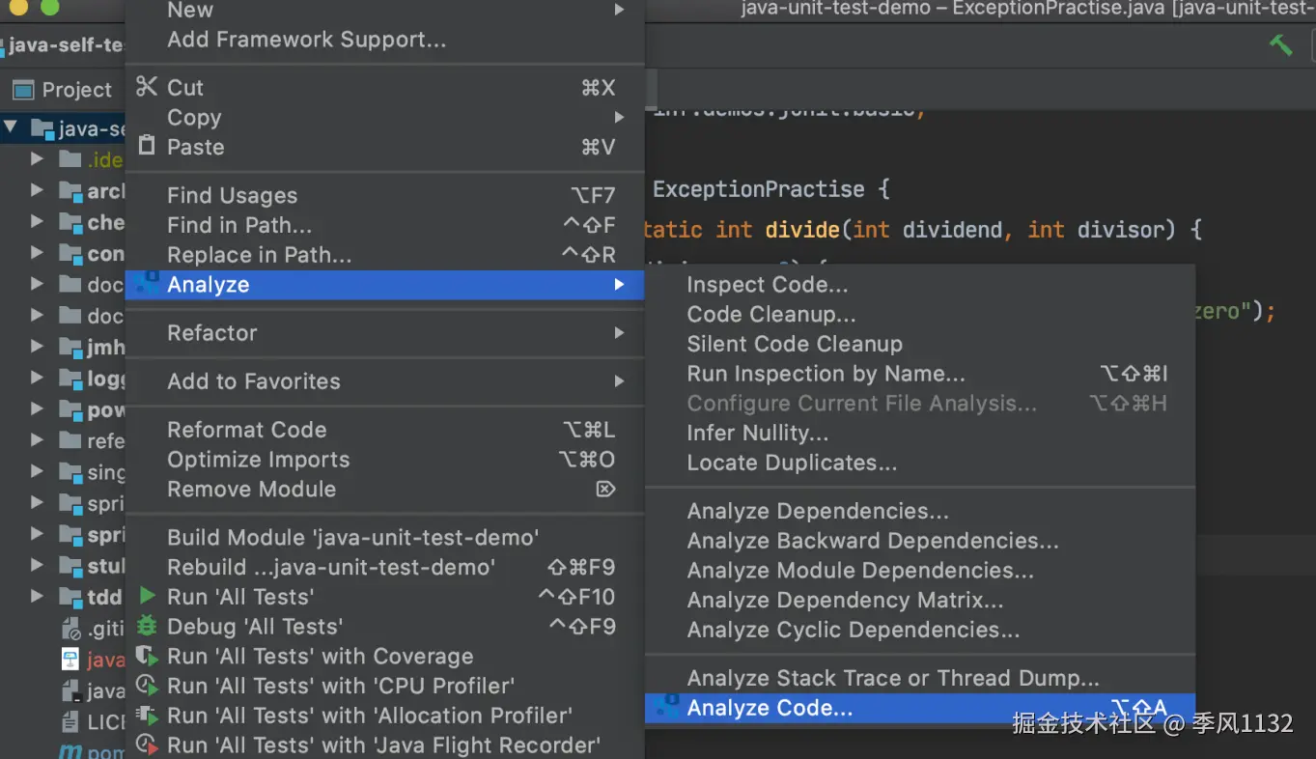Screen dimensions: 1316x759
Task: Expand the Add to Favorites submenu
Action: click(619, 380)
